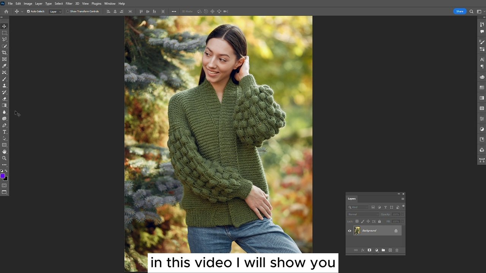Uncheck the Auto-Select checkbox
Screen dimensions: 486x273
point(28,11)
